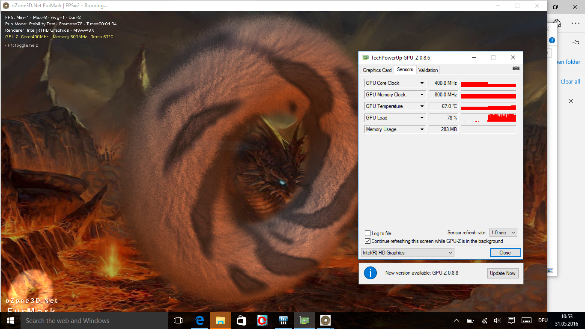Close the GPU-Z window with title bar X
This screenshot has width=585, height=329.
point(513,57)
